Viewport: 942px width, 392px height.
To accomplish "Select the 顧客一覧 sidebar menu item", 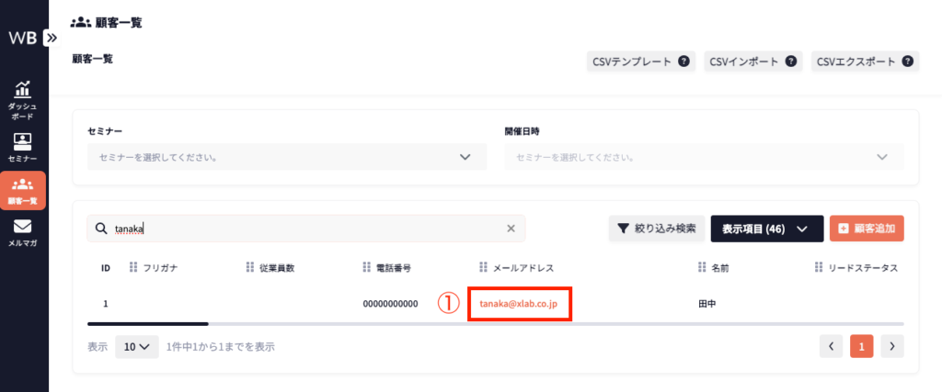I will 22,190.
